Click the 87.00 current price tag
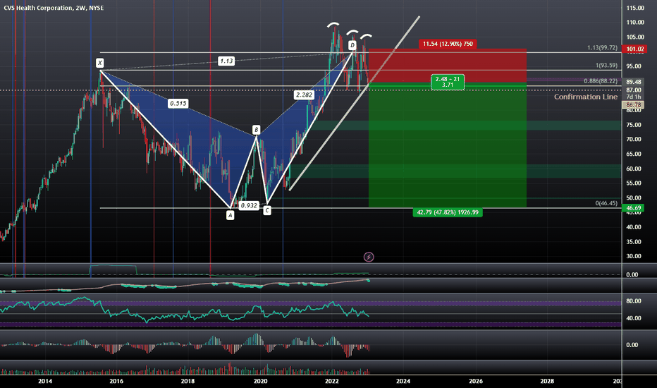657x388 pixels. point(634,90)
